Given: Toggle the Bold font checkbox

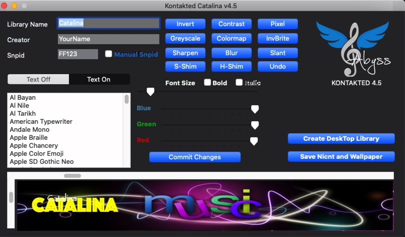Looking at the screenshot, I should pyautogui.click(x=208, y=83).
